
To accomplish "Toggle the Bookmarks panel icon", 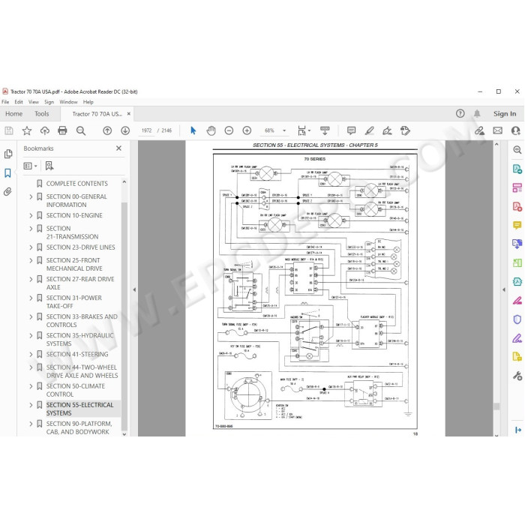I will pyautogui.click(x=7, y=173).
